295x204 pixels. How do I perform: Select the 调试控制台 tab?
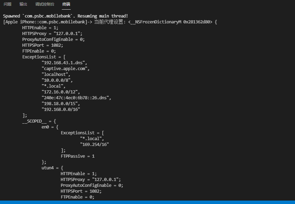pyautogui.click(x=45, y=4)
